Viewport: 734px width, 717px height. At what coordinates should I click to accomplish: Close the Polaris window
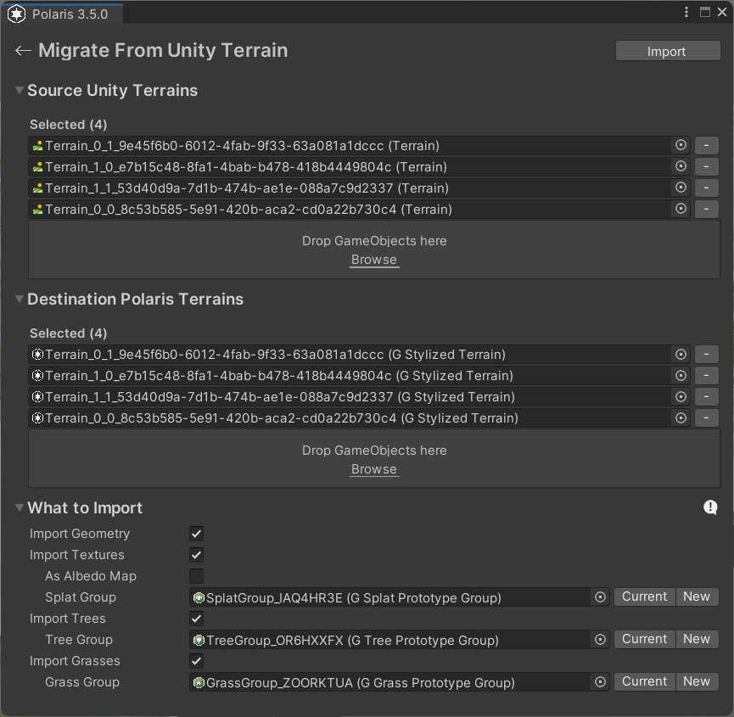click(x=722, y=12)
